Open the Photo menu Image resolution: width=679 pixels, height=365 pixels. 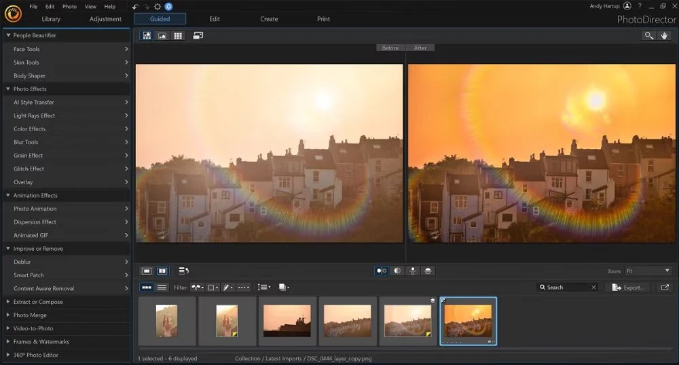69,6
